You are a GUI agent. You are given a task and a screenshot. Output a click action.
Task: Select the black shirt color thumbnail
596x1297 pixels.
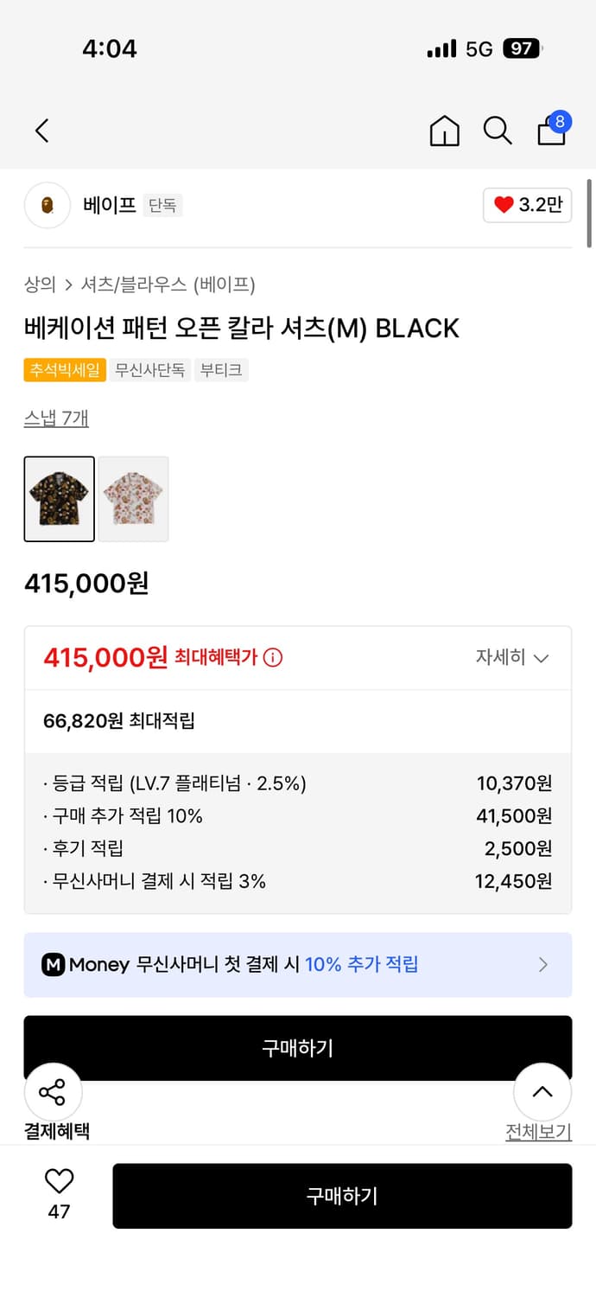(x=60, y=499)
